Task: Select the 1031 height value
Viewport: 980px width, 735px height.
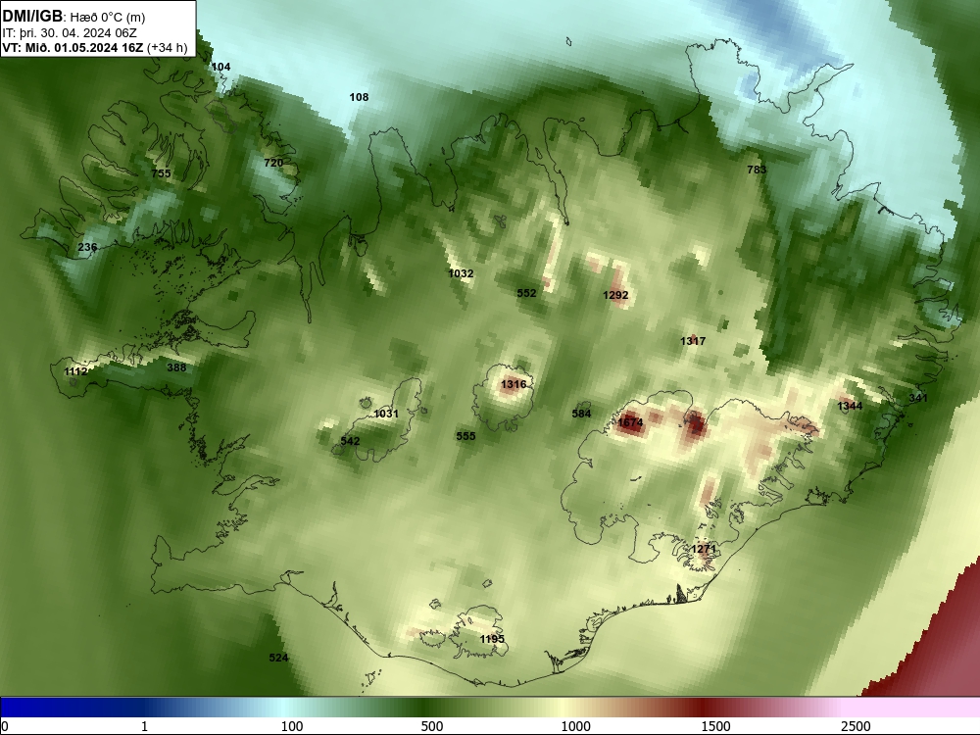Action: (385, 414)
